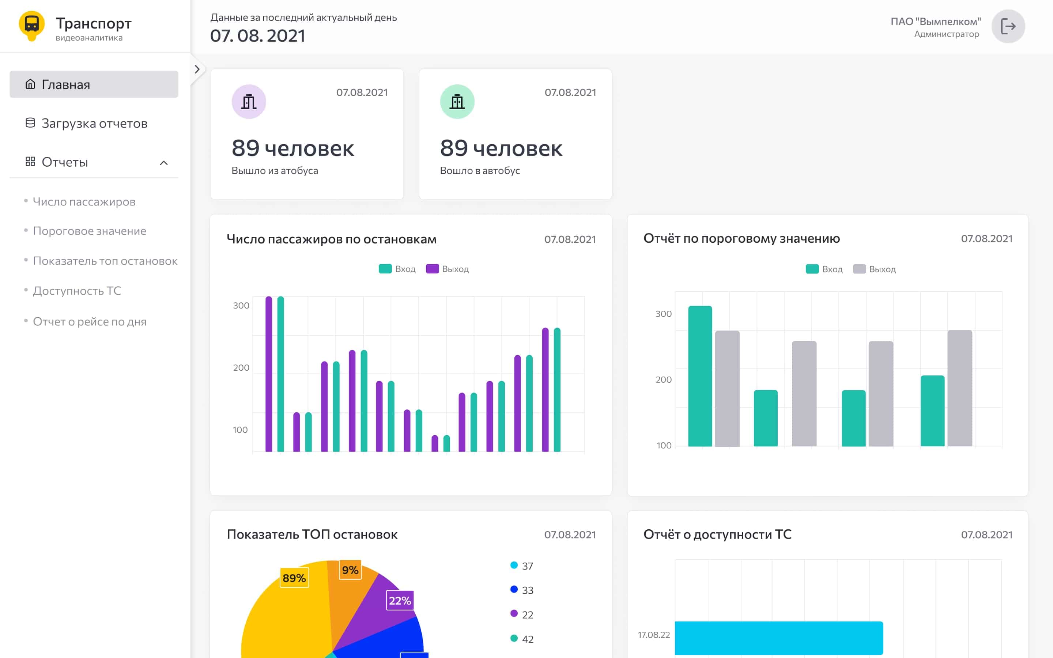This screenshot has height=658, width=1053.
Task: Click the green enter-bus card icon
Action: coord(457,101)
